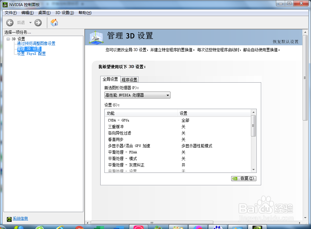Select the 三重缓冲 setting row
The width and height of the screenshot is (311, 229).
178,127
